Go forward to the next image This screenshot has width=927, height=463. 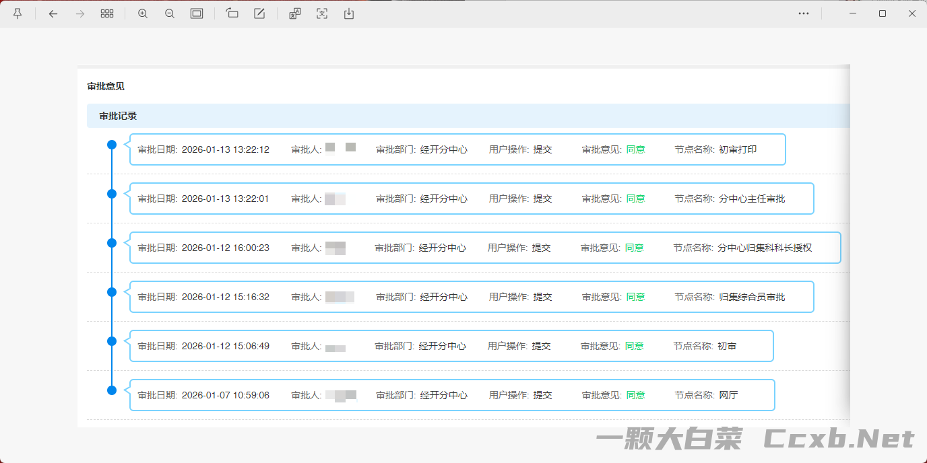[x=79, y=13]
